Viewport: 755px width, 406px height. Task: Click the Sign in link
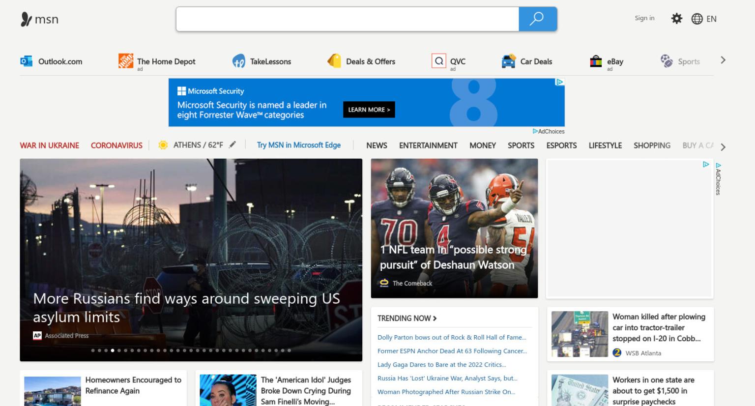pyautogui.click(x=644, y=18)
